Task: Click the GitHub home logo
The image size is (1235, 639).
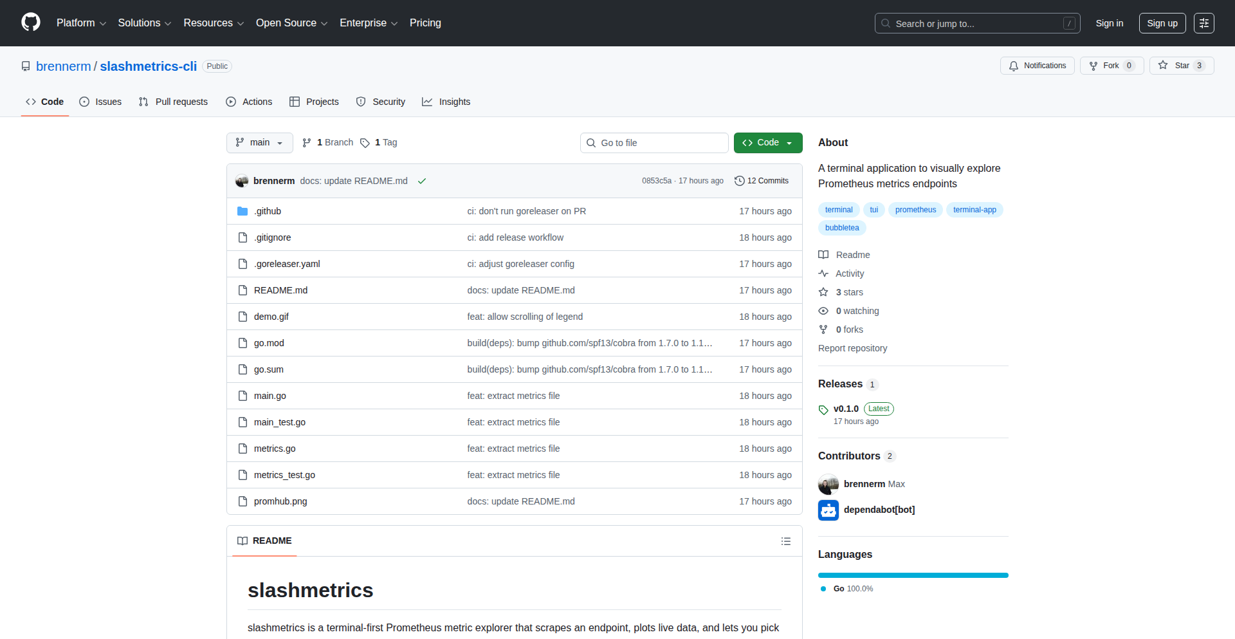Action: (30, 23)
